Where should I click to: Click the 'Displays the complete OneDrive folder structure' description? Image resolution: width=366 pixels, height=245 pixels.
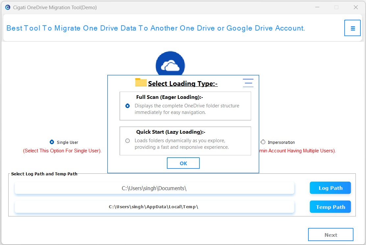[x=187, y=109]
